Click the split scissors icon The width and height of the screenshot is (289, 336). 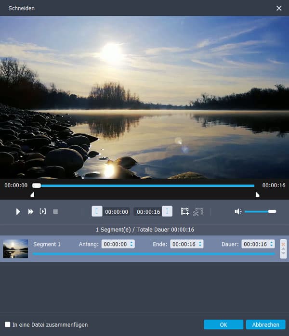[198, 212]
